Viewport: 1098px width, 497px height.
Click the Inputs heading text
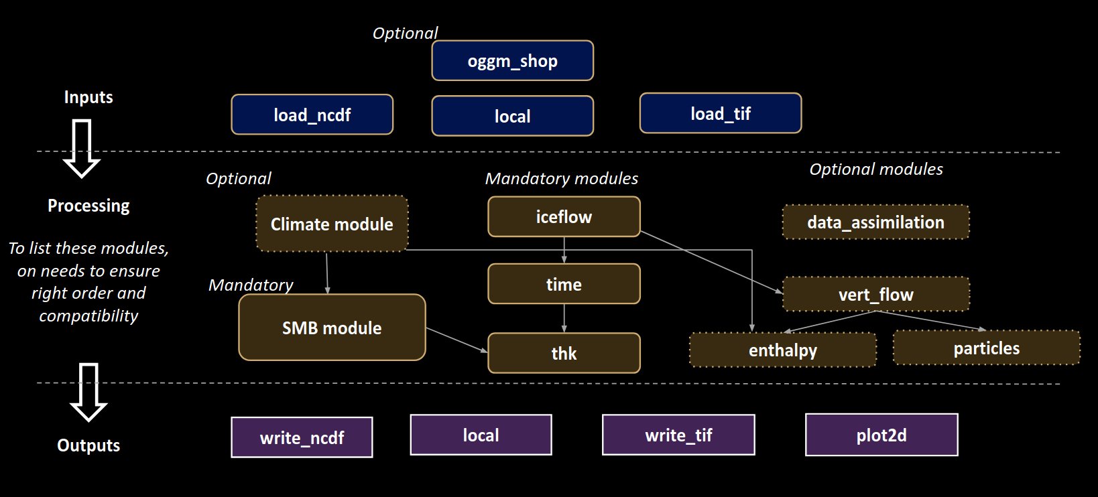click(88, 97)
